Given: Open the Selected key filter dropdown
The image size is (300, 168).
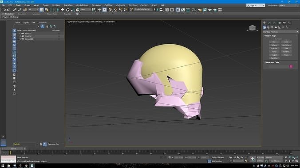Looking at the screenshot, I should tap(274, 157).
